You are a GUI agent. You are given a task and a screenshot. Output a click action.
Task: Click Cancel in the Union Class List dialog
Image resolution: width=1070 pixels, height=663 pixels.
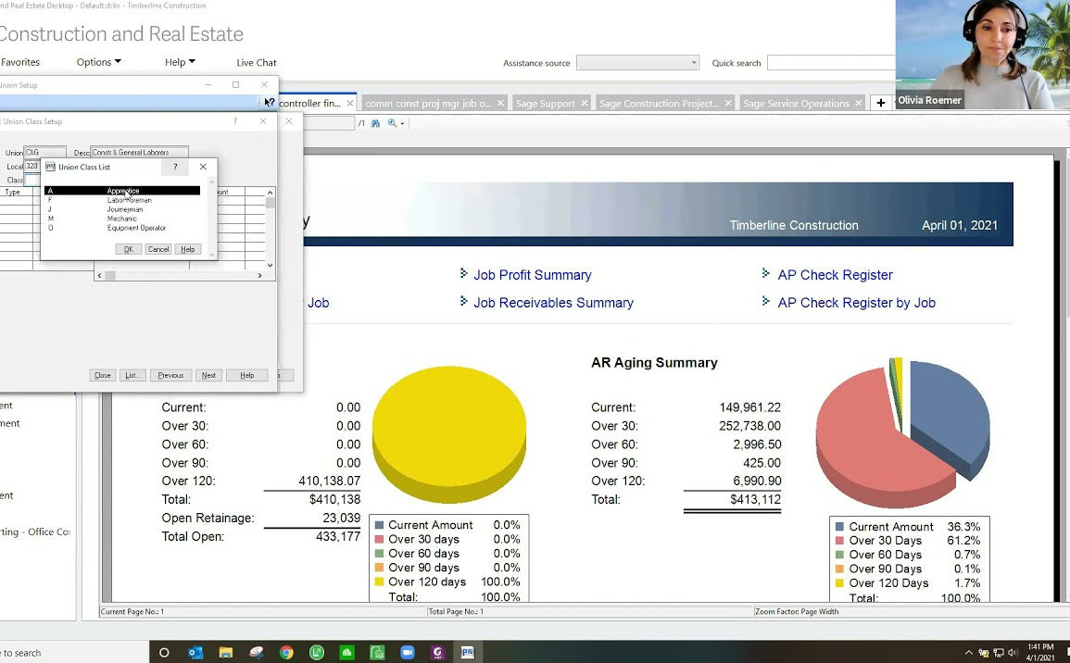tap(158, 249)
